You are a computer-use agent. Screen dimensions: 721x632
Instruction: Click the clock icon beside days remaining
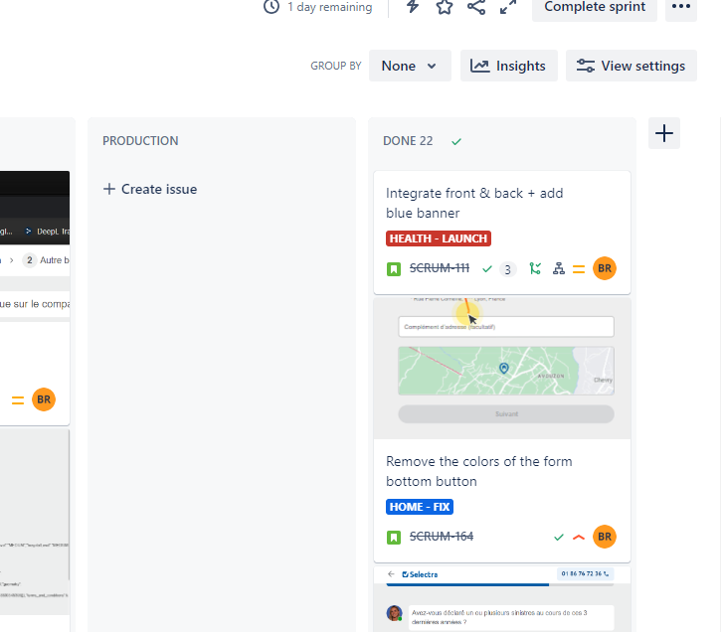271,6
